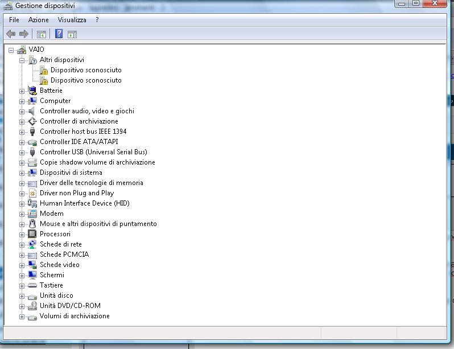Click the Schermi monitor icon
The height and width of the screenshot is (349, 454).
tap(32, 275)
